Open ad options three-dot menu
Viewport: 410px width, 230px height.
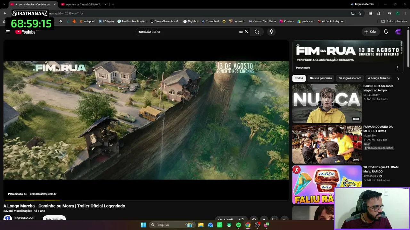pos(397,68)
